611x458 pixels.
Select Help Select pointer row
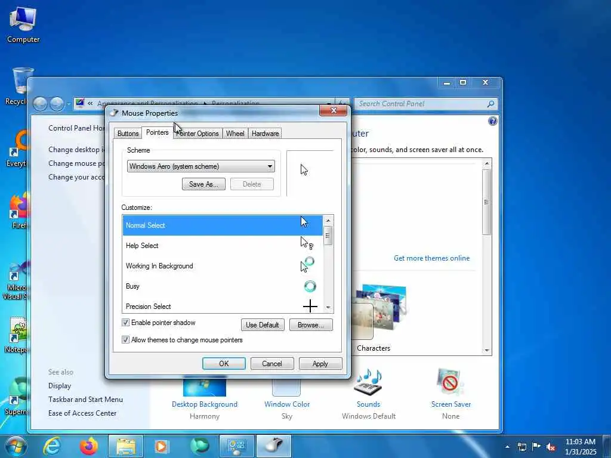(x=223, y=245)
